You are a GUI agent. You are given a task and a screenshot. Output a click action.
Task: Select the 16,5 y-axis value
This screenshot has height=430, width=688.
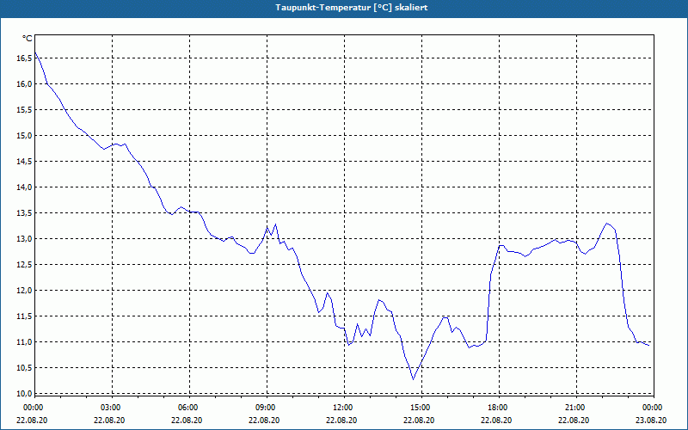tap(25, 58)
